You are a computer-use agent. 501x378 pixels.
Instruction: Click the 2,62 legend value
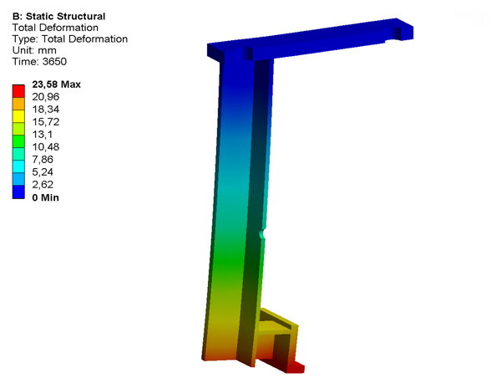(43, 185)
